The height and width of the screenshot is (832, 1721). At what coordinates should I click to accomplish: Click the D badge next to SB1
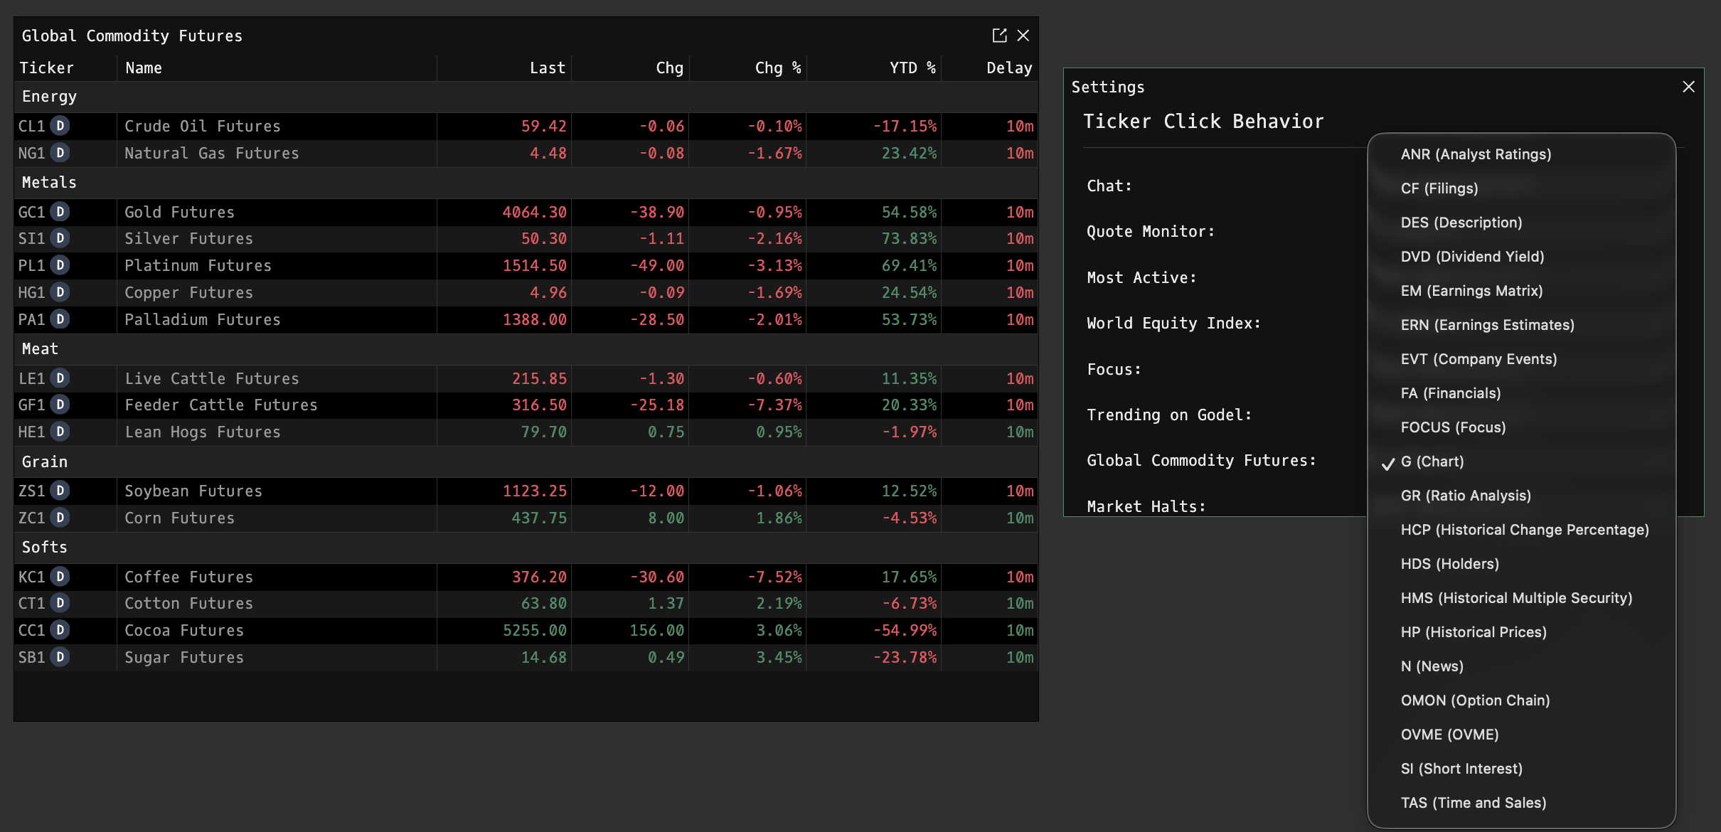coord(60,657)
